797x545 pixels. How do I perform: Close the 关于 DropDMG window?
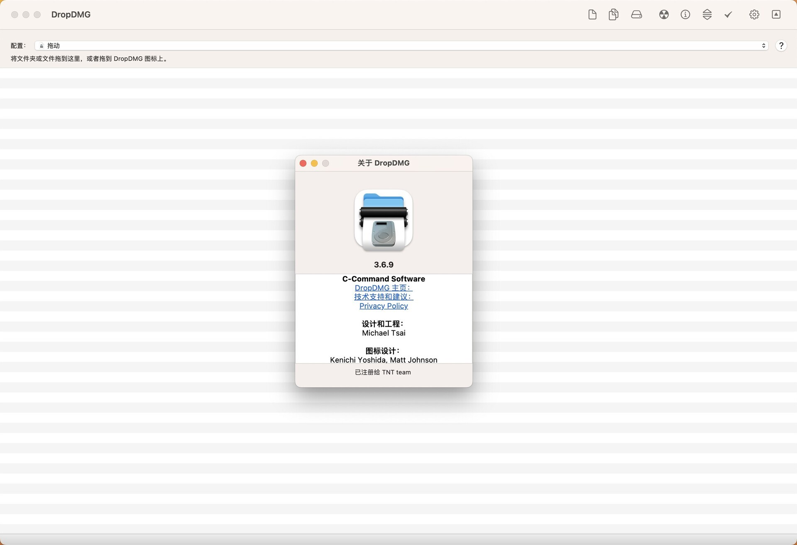[303, 163]
